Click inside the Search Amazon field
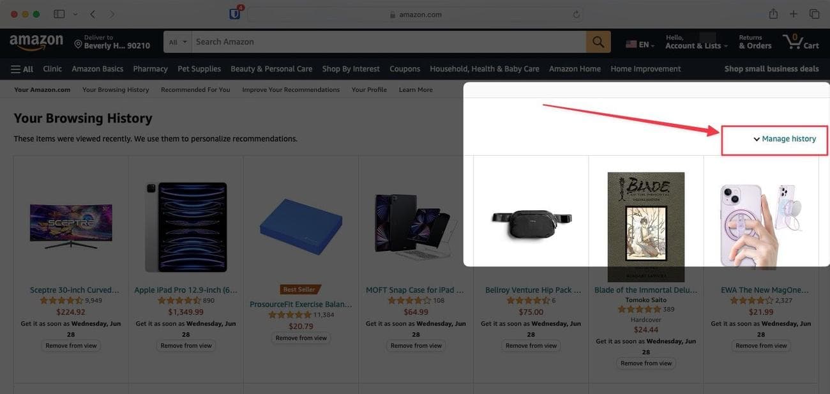This screenshot has width=830, height=394. click(389, 42)
